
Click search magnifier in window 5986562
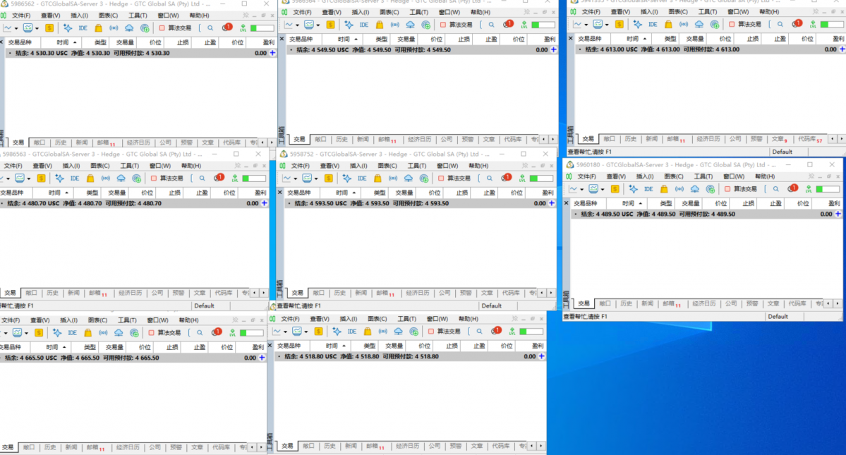pos(210,28)
